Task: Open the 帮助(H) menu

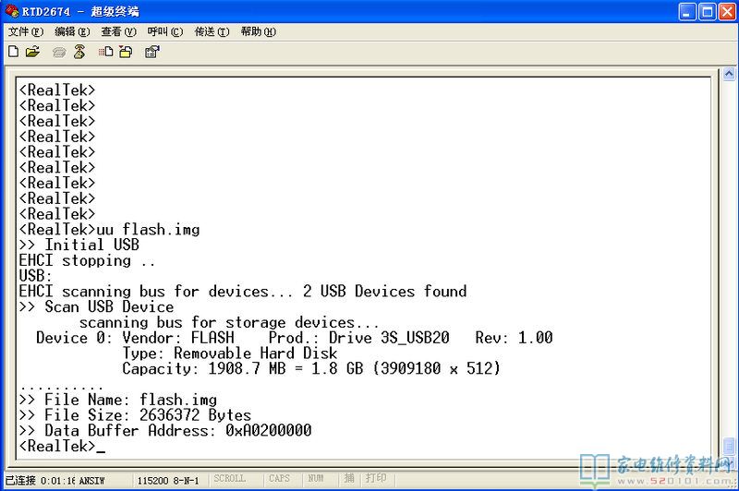Action: coord(258,31)
